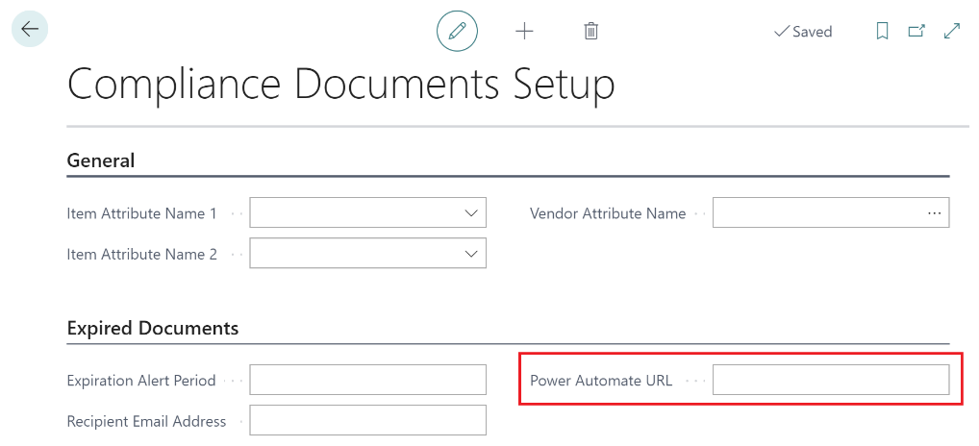The height and width of the screenshot is (446, 979).
Task: Click the Saved status indicator
Action: coord(803,32)
